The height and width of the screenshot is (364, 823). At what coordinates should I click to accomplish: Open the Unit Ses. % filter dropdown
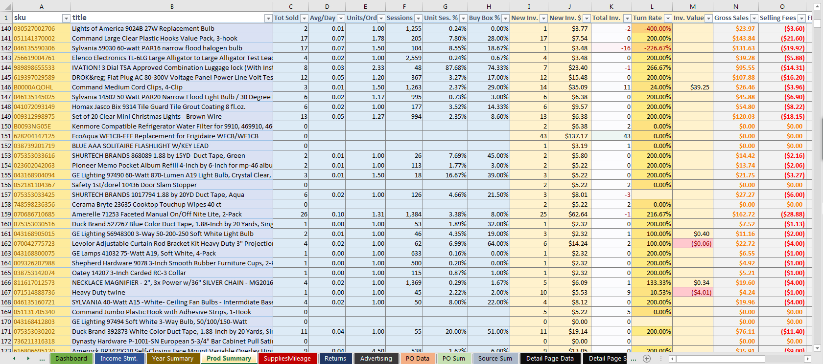(463, 18)
